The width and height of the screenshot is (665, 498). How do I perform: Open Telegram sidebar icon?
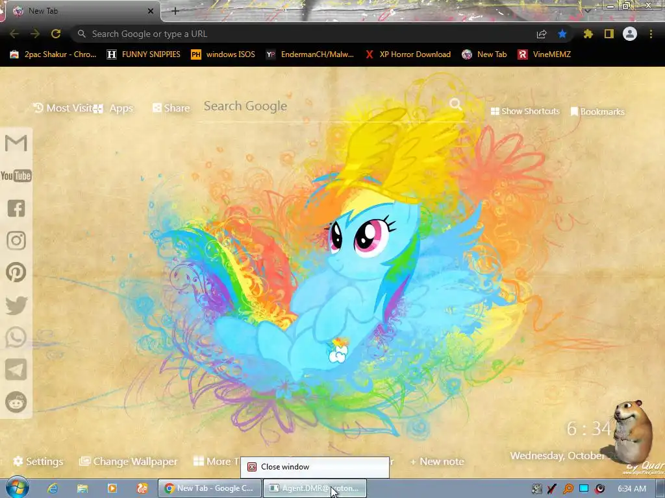(x=16, y=370)
